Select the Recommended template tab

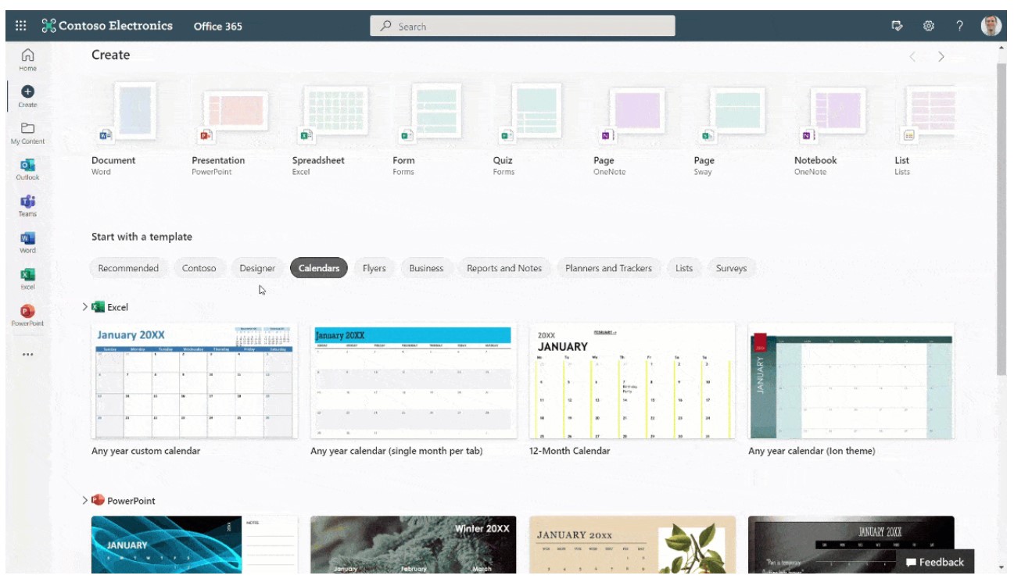128,268
